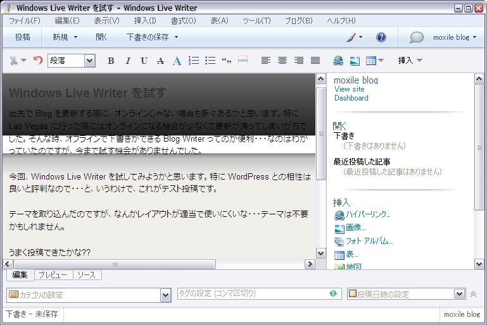Apply strikethrough formatting
This screenshot has width=487, height=325.
(x=160, y=61)
